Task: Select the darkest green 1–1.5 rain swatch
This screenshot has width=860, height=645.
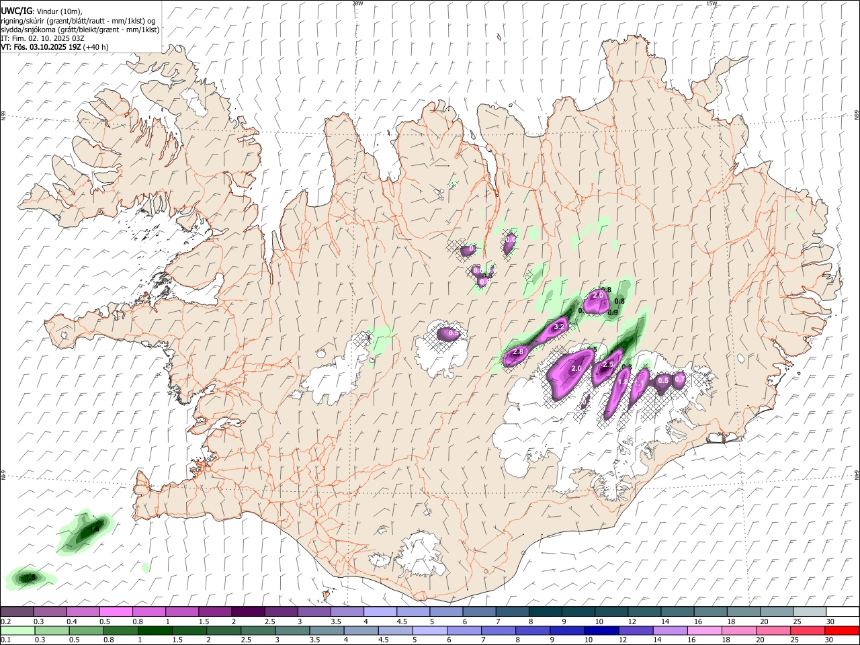Action: (155, 630)
